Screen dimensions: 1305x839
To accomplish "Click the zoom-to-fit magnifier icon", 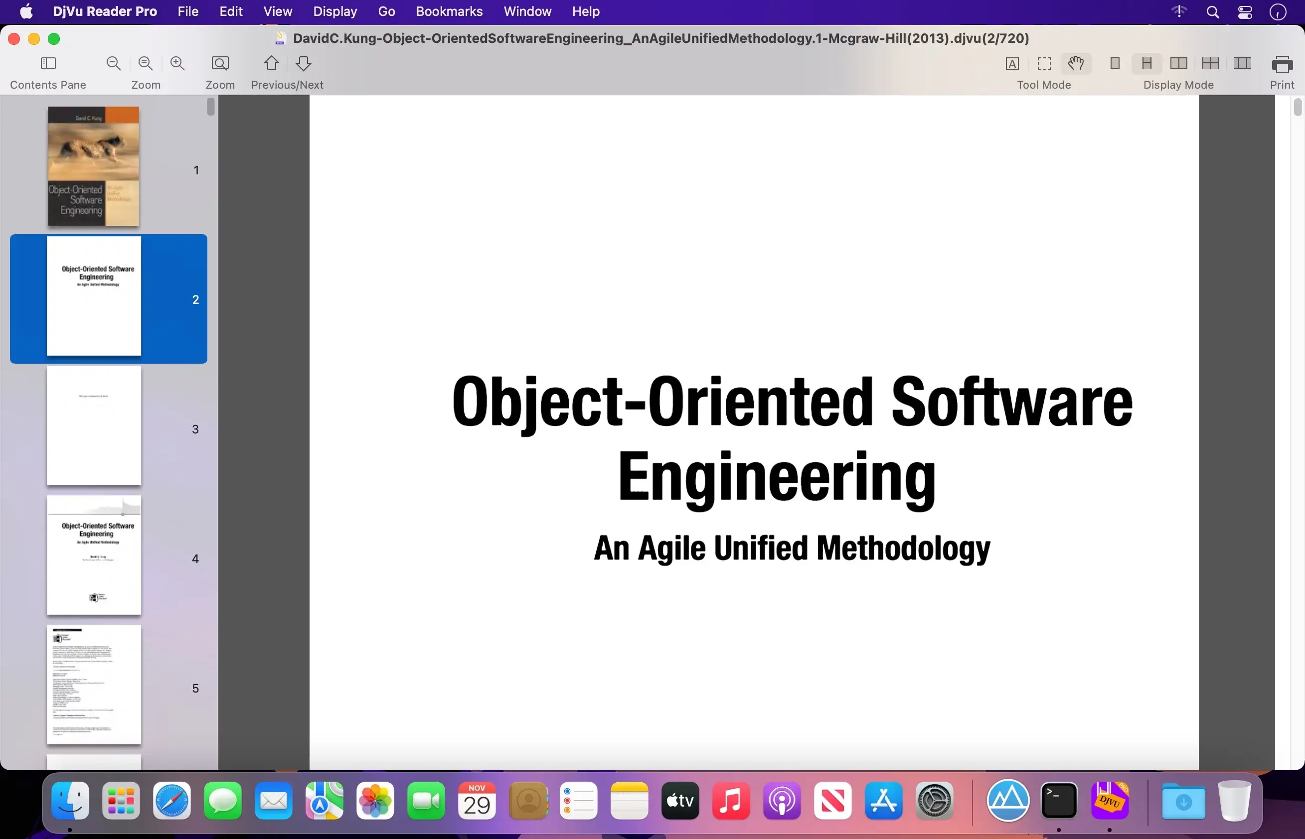I will tap(220, 64).
